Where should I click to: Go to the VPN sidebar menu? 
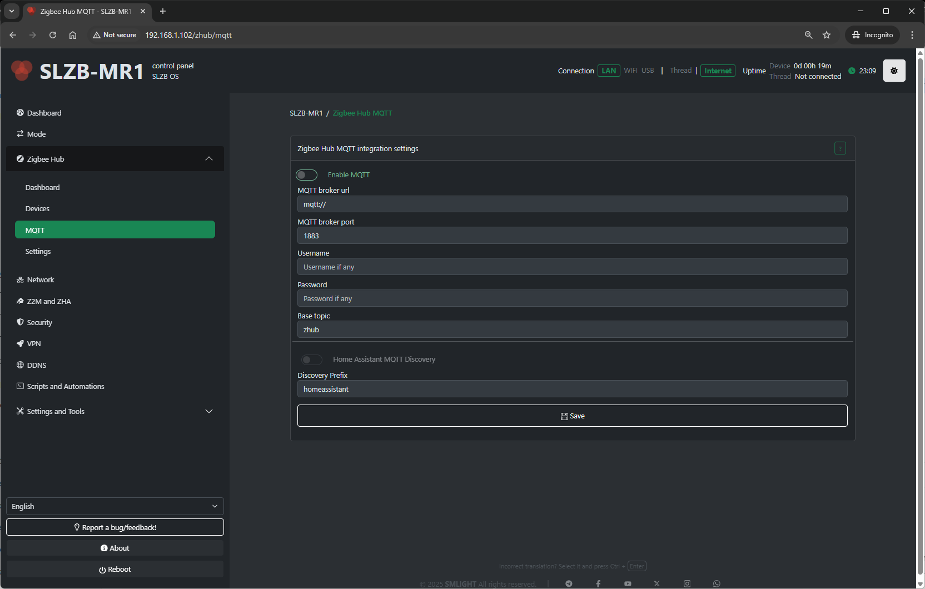pyautogui.click(x=34, y=344)
